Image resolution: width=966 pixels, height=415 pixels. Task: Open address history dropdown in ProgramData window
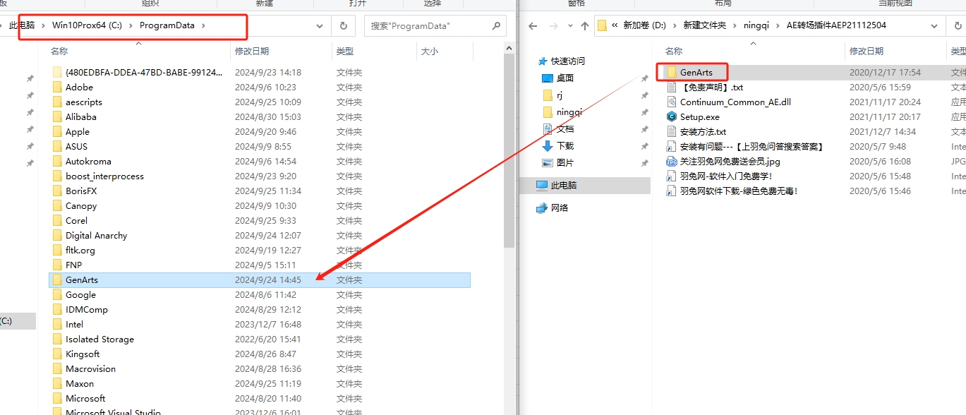click(x=320, y=26)
